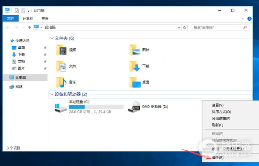The width and height of the screenshot is (259, 166).
Task: Click the C: drive capacity bar
Action: pyautogui.click(x=96, y=107)
